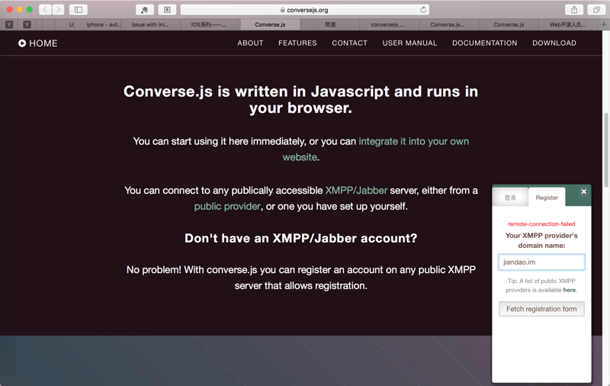Click the square extension icon in toolbar
This screenshot has width=610, height=386.
(x=167, y=10)
